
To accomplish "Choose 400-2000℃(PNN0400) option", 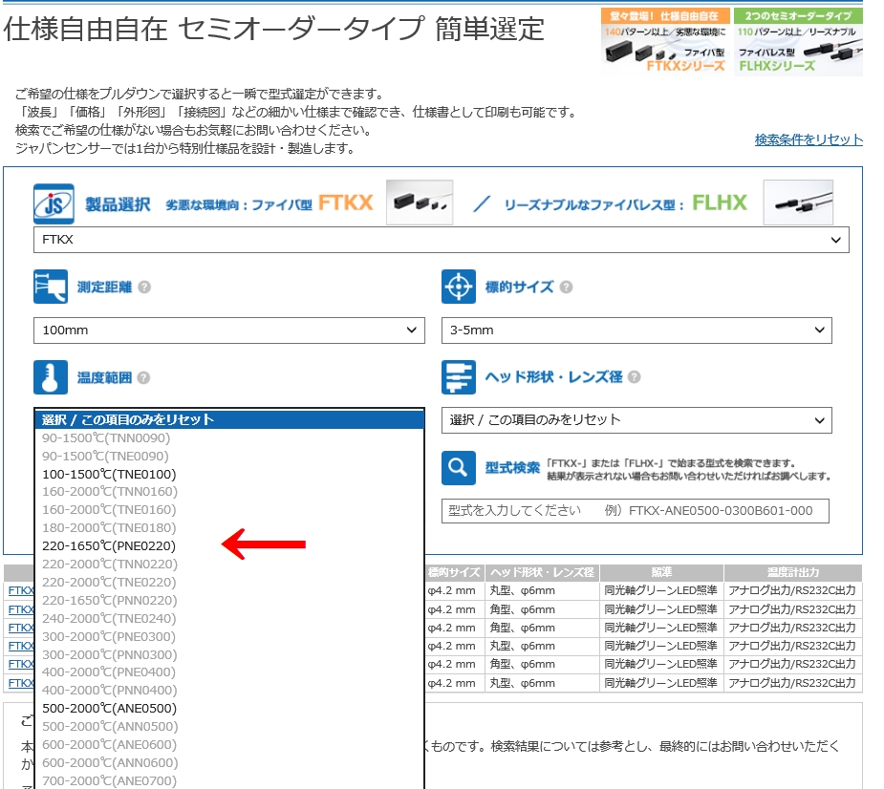I will point(229,690).
